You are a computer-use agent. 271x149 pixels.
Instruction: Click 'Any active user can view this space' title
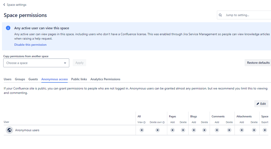42,28
